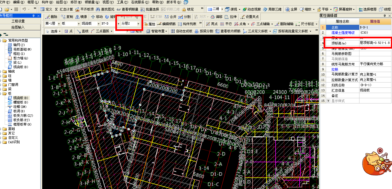This screenshot has height=189, width=392.
Task: Open the 三点定义斜板 dropdown arrow
Action: pos(270,31)
